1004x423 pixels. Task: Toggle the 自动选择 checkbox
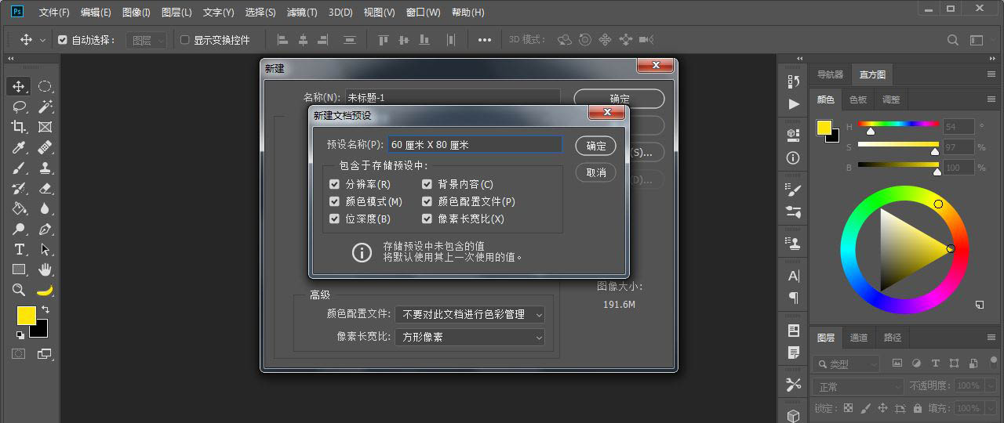pos(63,40)
